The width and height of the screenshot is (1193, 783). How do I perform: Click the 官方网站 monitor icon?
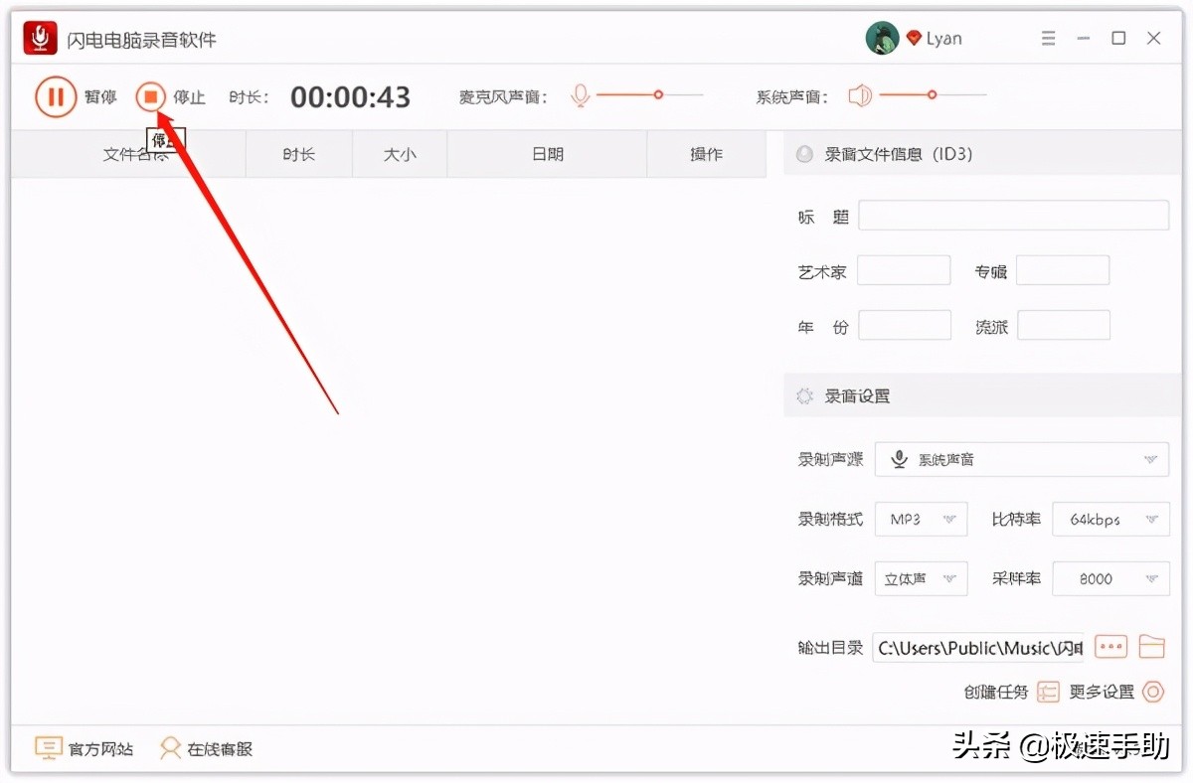point(47,747)
